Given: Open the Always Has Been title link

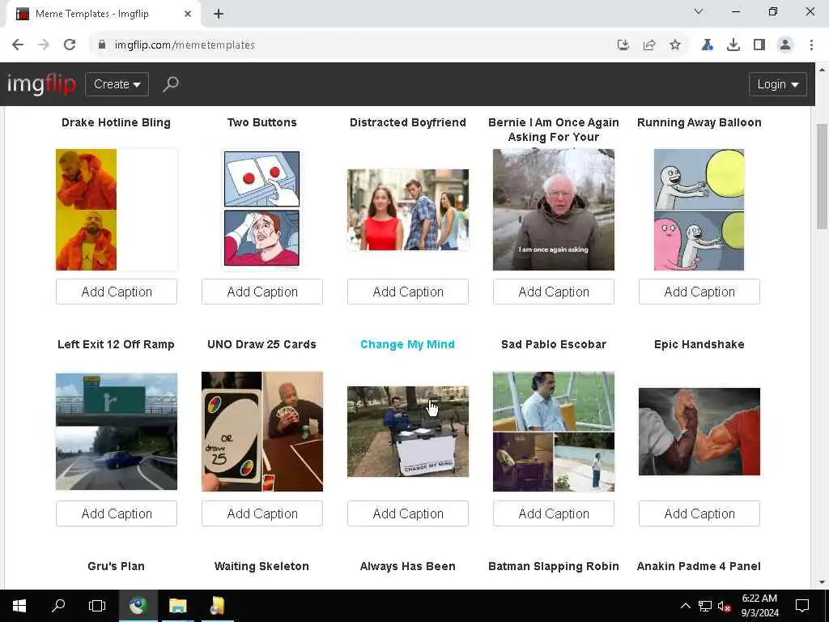Looking at the screenshot, I should point(408,566).
